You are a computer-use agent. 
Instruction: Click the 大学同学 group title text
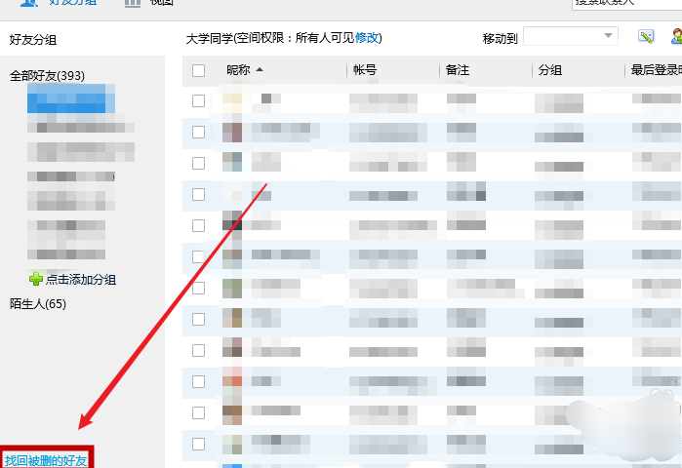coord(210,38)
